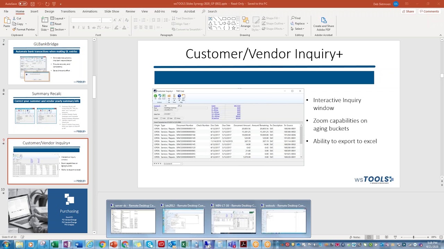The image size is (444, 249).
Task: Pick the star shape in shapes gallery
Action: 233,28
